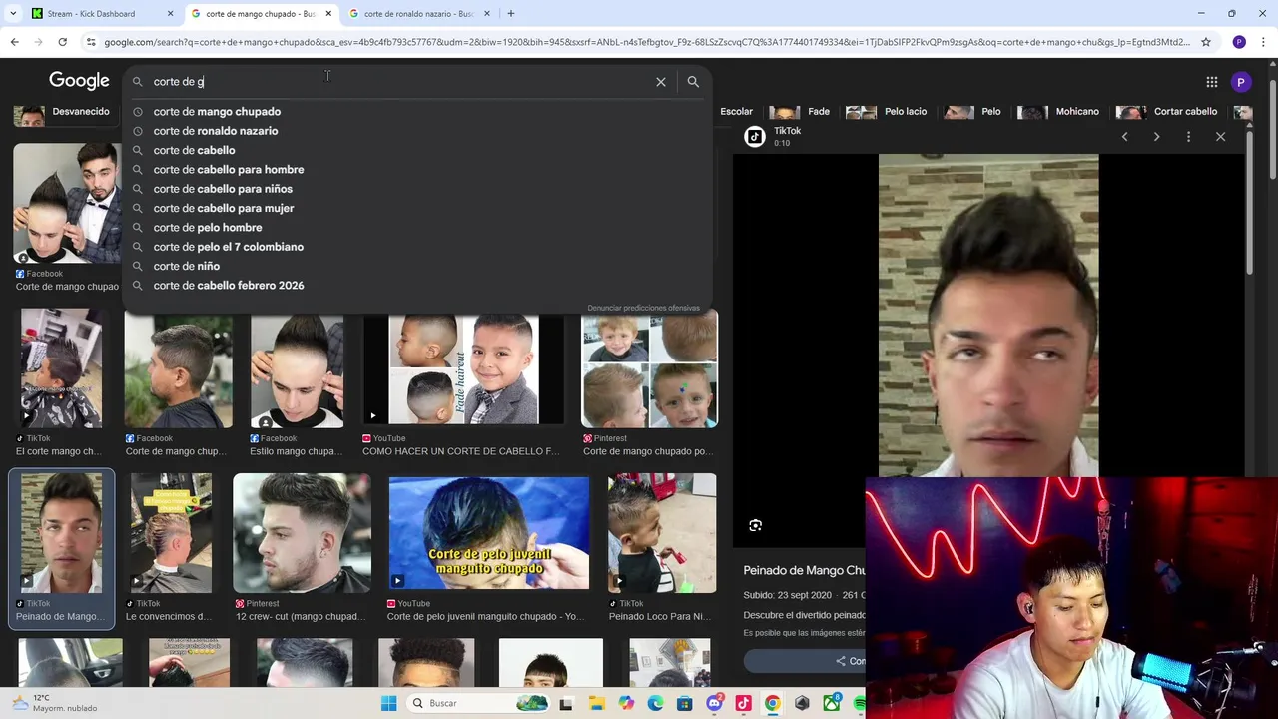Launch Microsoft Edge from the taskbar
Image resolution: width=1278 pixels, height=719 pixels.
[655, 703]
